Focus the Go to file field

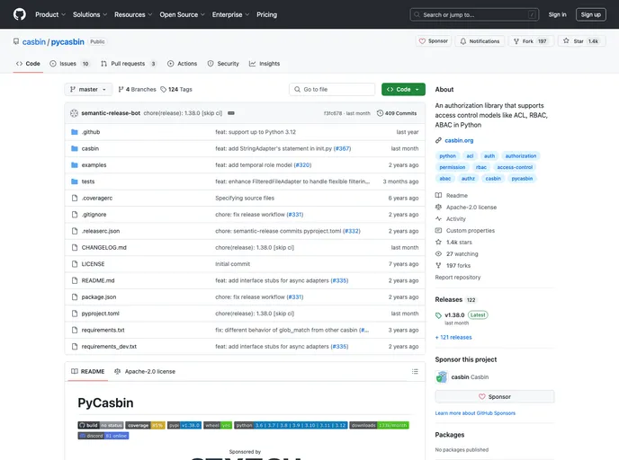[x=332, y=90]
